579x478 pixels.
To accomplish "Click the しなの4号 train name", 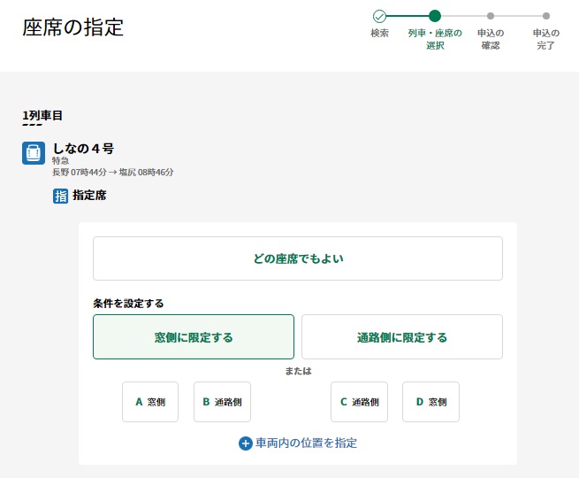I will coord(83,148).
